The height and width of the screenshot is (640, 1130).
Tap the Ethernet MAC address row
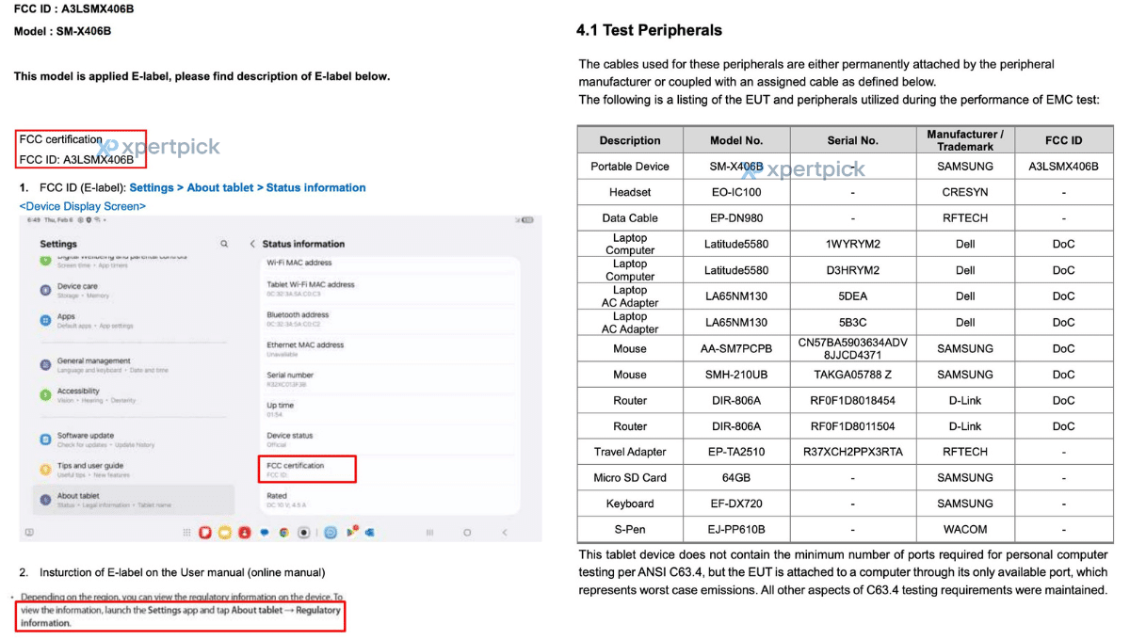click(391, 349)
